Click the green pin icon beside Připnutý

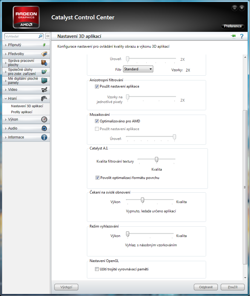pyautogui.click(x=44, y=45)
